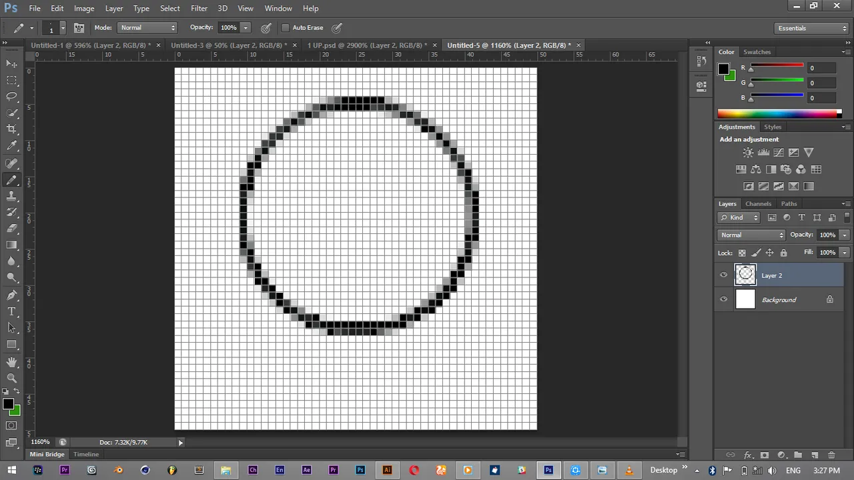This screenshot has height=480, width=854.
Task: Open the layer blend mode Normal dropdown
Action: pos(752,235)
